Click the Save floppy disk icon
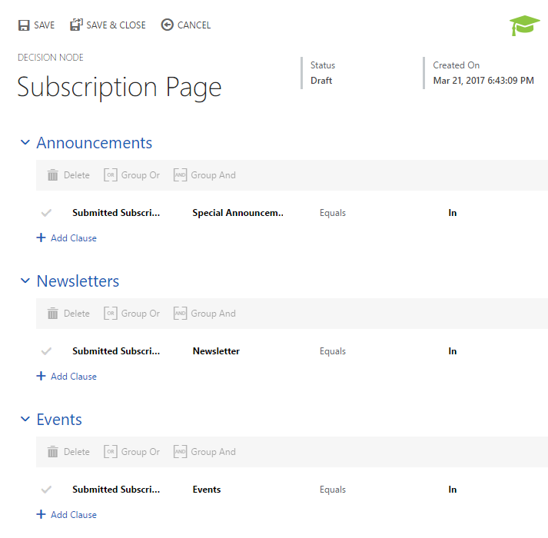The width and height of the screenshot is (548, 538). click(x=24, y=25)
